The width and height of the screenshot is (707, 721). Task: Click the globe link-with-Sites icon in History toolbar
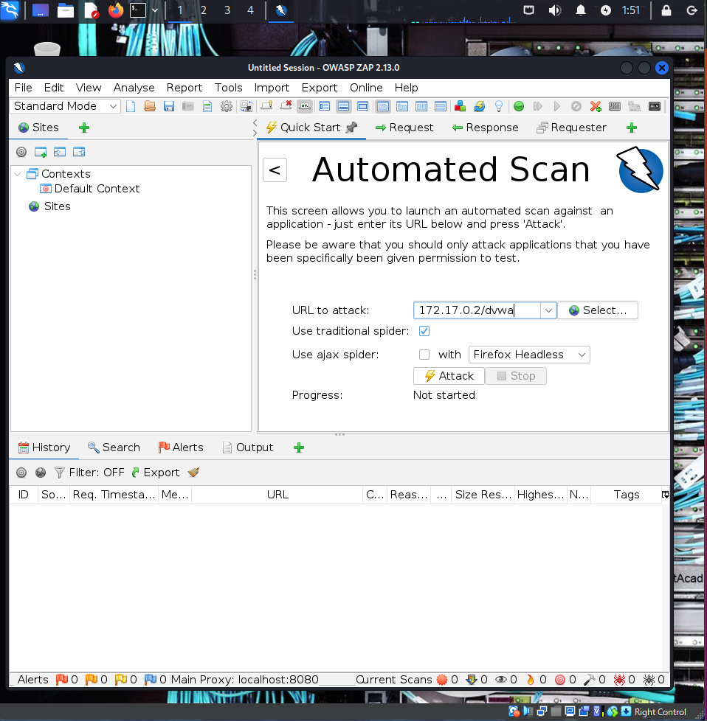(x=41, y=473)
